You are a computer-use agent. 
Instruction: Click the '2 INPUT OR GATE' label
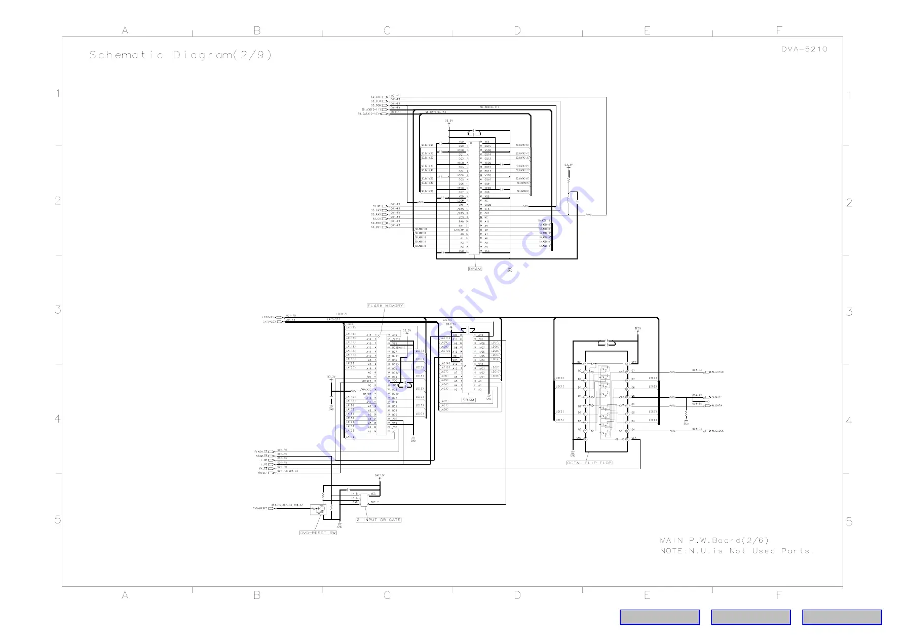pyautogui.click(x=379, y=520)
